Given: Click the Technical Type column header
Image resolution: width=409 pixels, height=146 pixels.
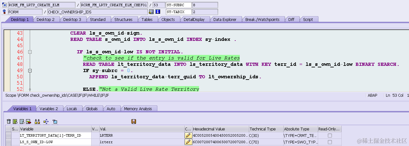Looking at the screenshot, I should (x=266, y=129).
